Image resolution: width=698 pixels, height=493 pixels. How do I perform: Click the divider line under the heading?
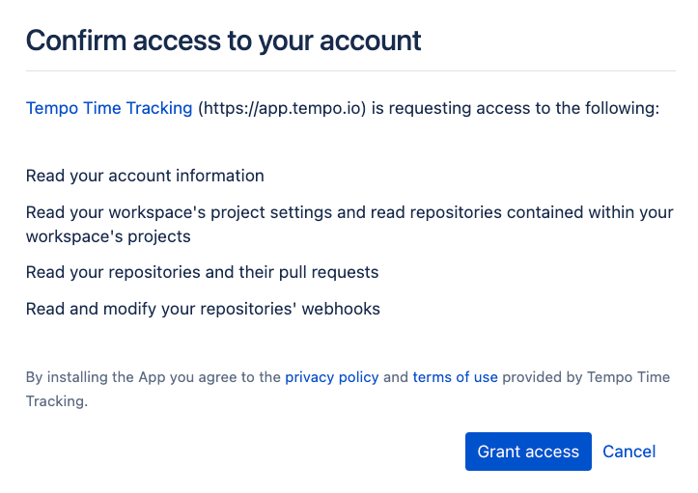tap(349, 70)
